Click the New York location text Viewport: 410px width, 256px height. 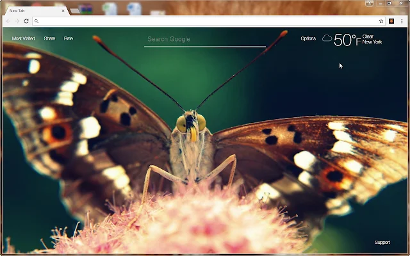pos(372,42)
